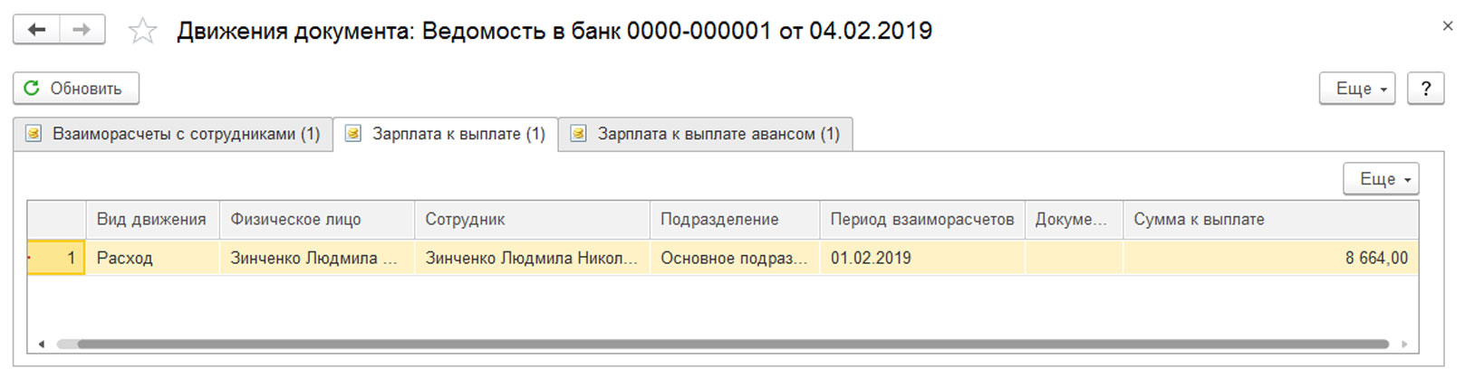Click the Физическое лицо column header
The image size is (1465, 378).
317,220
